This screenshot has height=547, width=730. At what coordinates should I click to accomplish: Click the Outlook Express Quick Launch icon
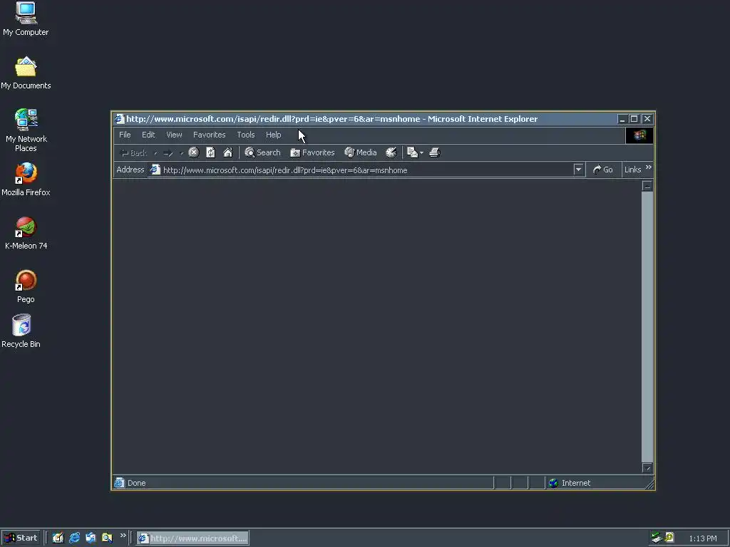pos(91,538)
